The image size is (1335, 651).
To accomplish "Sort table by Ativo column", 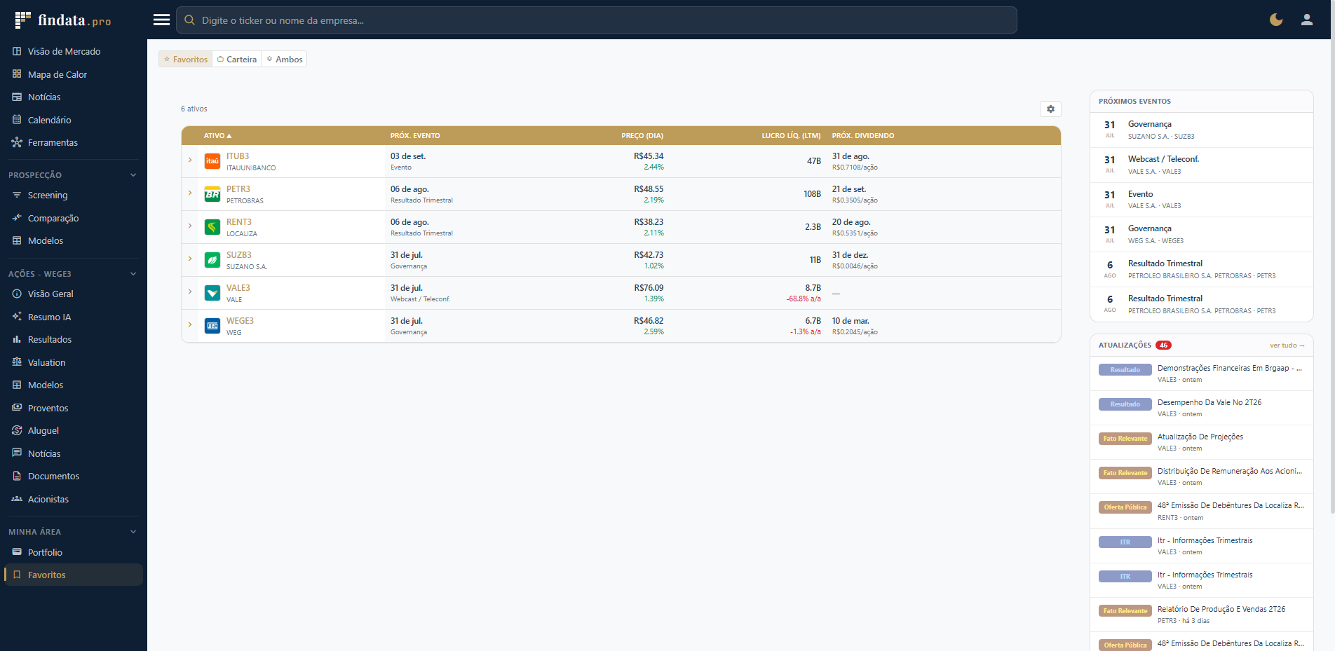I will pos(217,136).
